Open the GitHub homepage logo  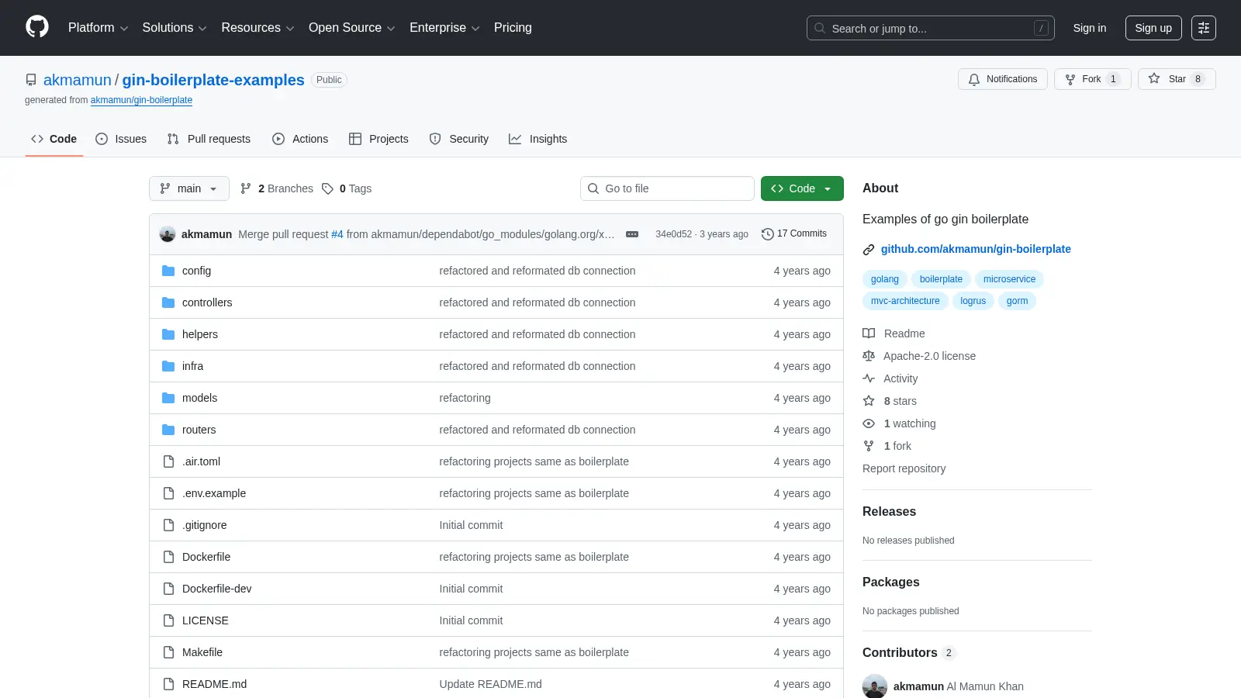click(x=37, y=27)
